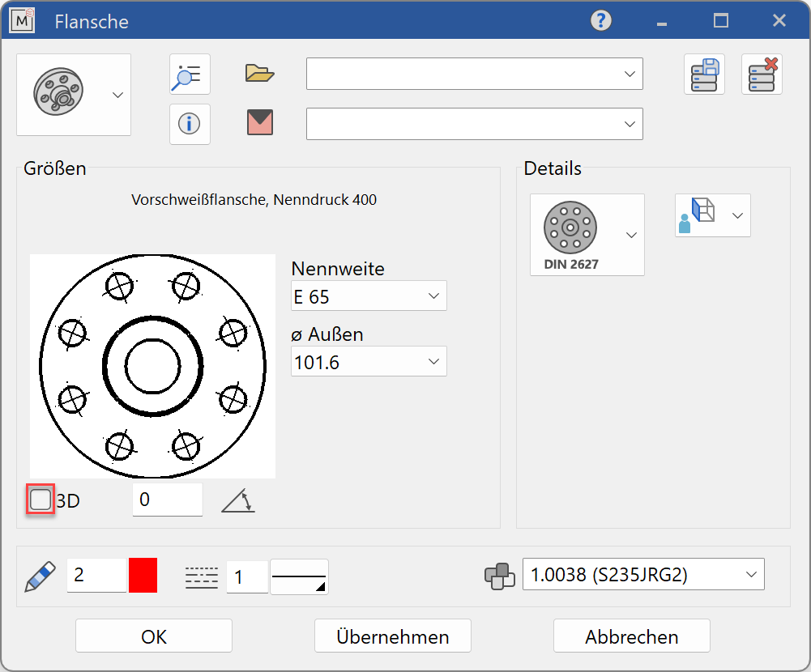
Task: Click the flange preview drawing
Action: click(152, 366)
